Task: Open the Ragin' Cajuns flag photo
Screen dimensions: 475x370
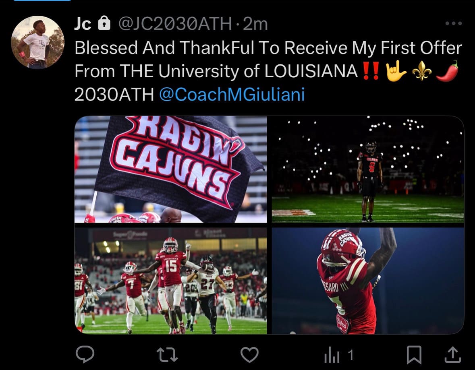Action: click(170, 169)
